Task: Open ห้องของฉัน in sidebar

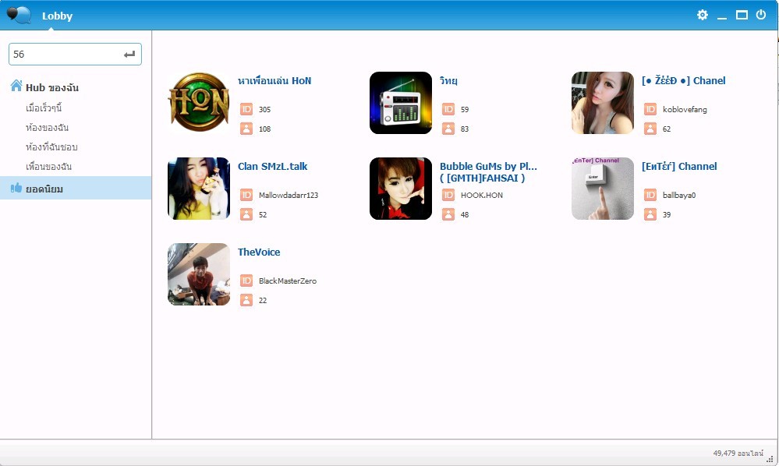Action: (x=48, y=128)
